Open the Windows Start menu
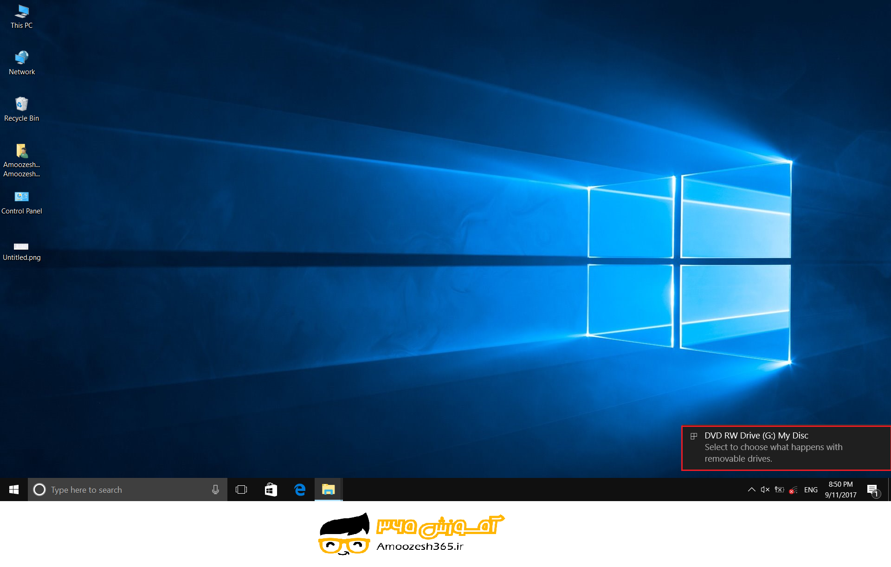Viewport: 891px width, 567px height. (x=14, y=490)
